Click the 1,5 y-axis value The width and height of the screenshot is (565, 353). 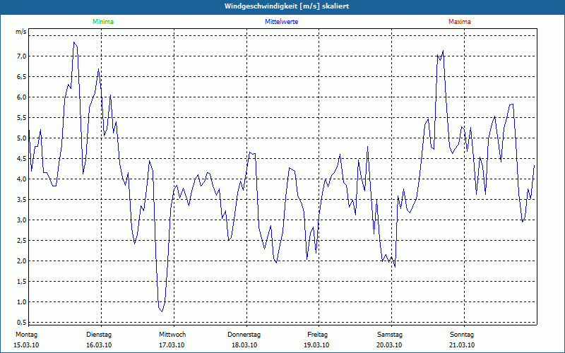(21, 282)
